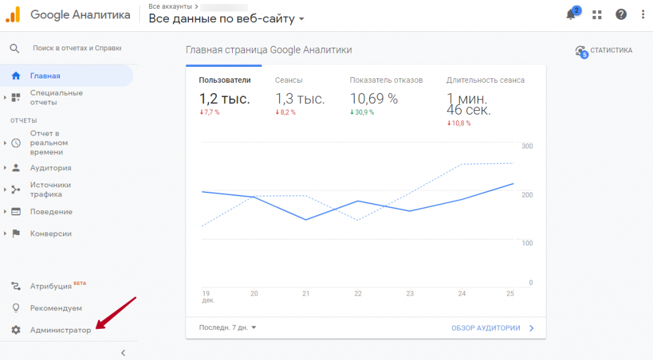Click the gear icon for Администратор
The image size is (653, 360).
(16, 330)
